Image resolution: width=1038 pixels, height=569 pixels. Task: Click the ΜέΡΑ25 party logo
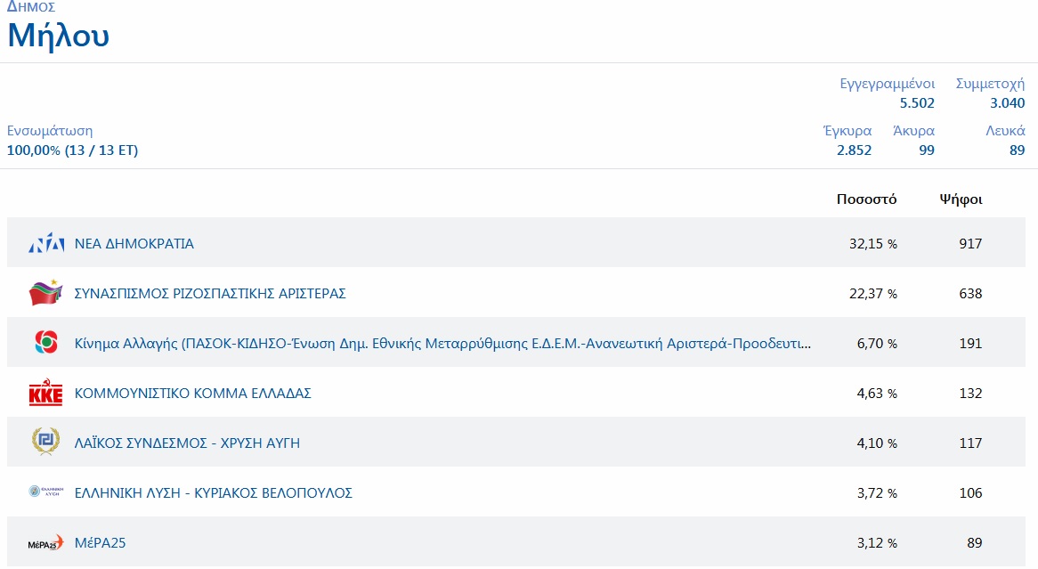(46, 542)
